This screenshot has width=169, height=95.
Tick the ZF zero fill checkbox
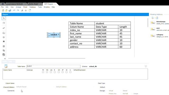pyautogui.click(x=63, y=72)
